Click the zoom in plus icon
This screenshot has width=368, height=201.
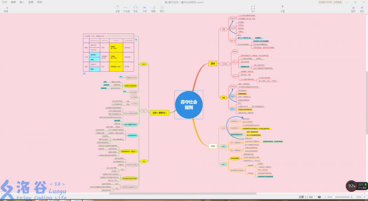coord(352,197)
